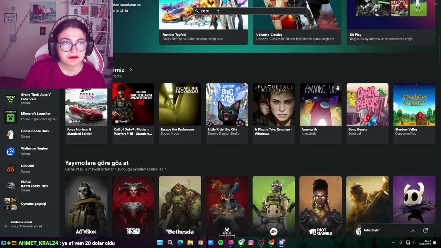Open Little Kitty, Big City game cover

click(227, 104)
